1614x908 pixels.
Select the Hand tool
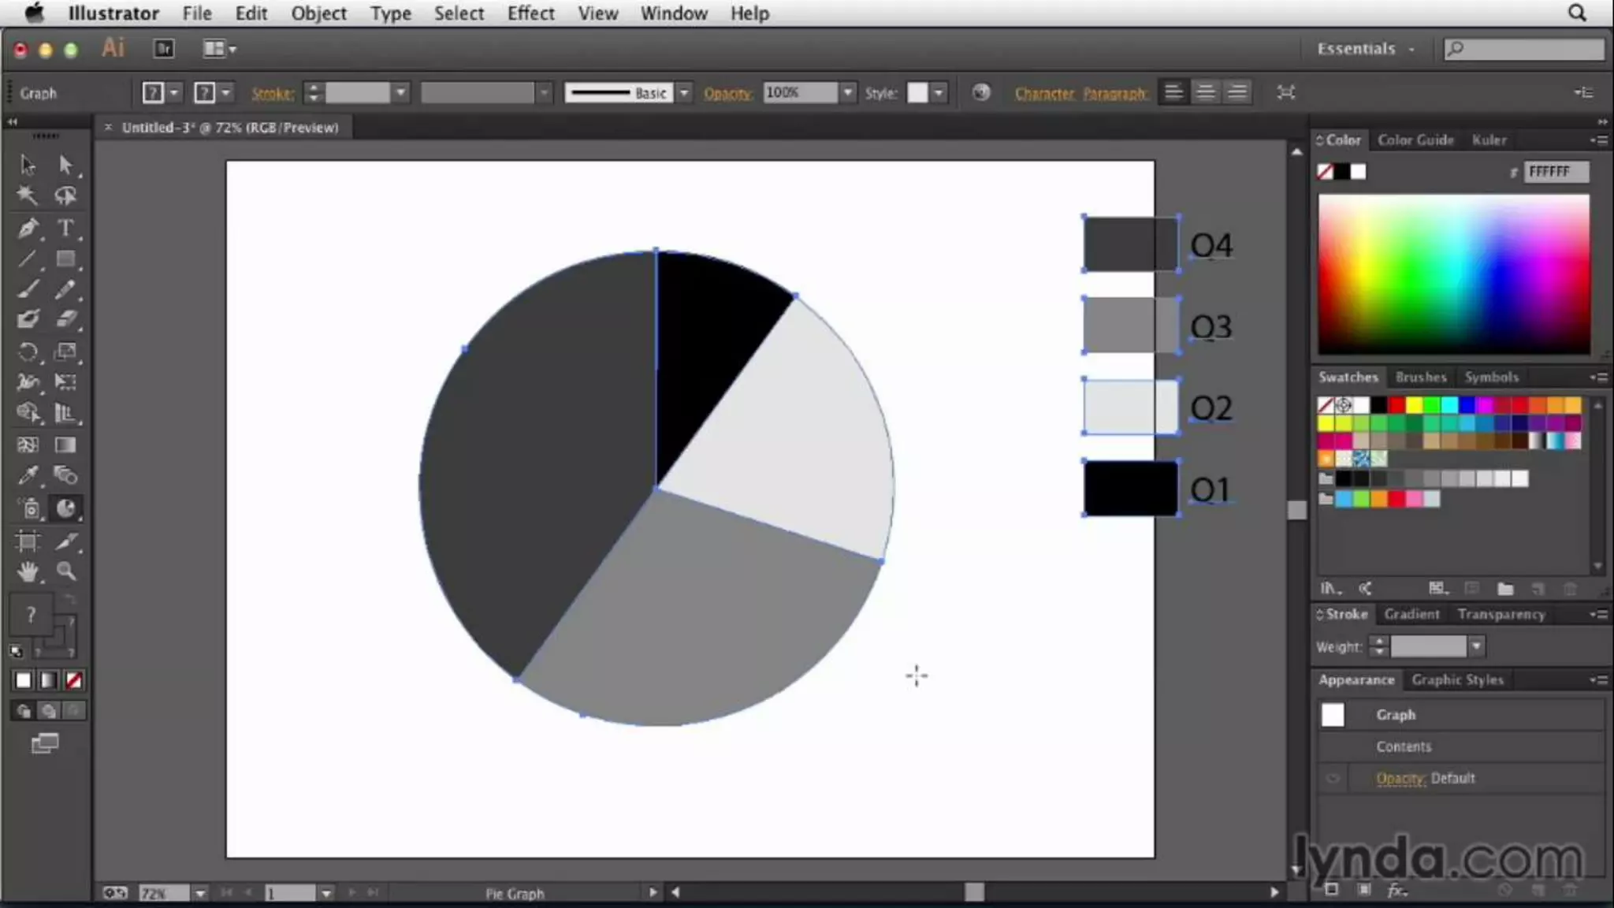click(28, 572)
